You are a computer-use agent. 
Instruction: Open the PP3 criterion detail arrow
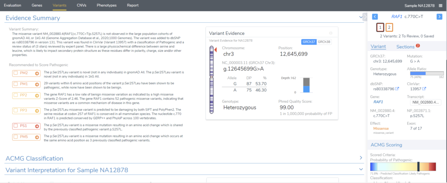coord(37,111)
